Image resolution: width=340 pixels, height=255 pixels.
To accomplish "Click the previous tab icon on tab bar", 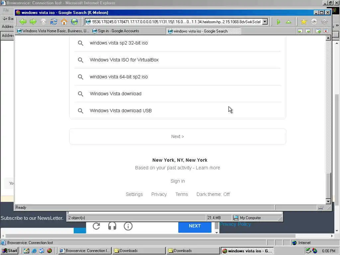I will tap(300, 31).
